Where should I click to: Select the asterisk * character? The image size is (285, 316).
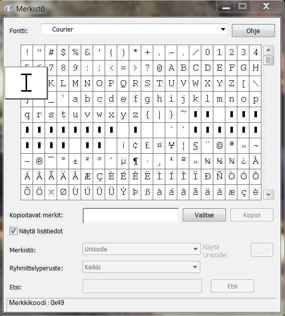point(135,53)
